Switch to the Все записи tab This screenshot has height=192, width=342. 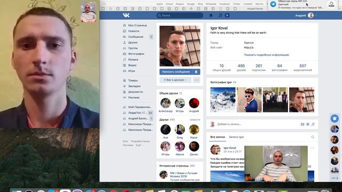pyautogui.click(x=217, y=137)
